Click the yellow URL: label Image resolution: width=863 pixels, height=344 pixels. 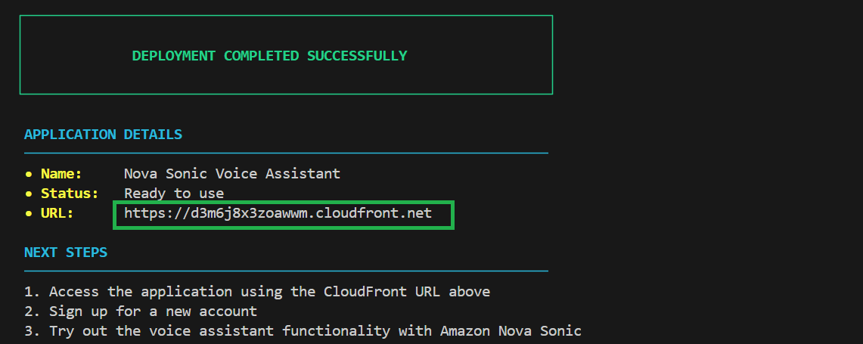point(57,213)
